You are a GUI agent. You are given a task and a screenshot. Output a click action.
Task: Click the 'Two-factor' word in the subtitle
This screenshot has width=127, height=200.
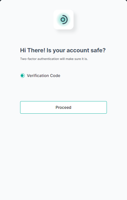click(28, 59)
